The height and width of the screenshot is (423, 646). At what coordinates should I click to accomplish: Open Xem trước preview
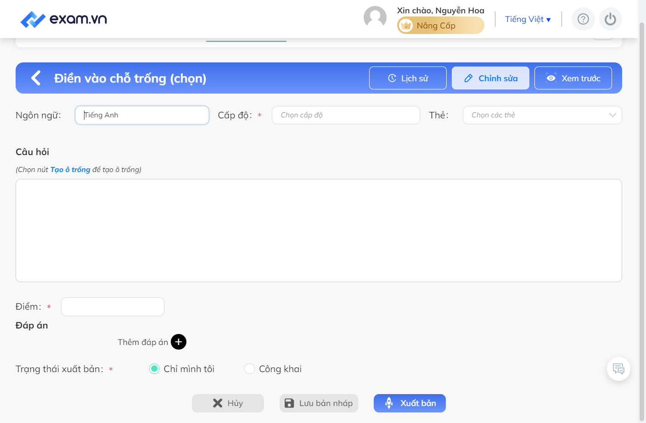573,78
